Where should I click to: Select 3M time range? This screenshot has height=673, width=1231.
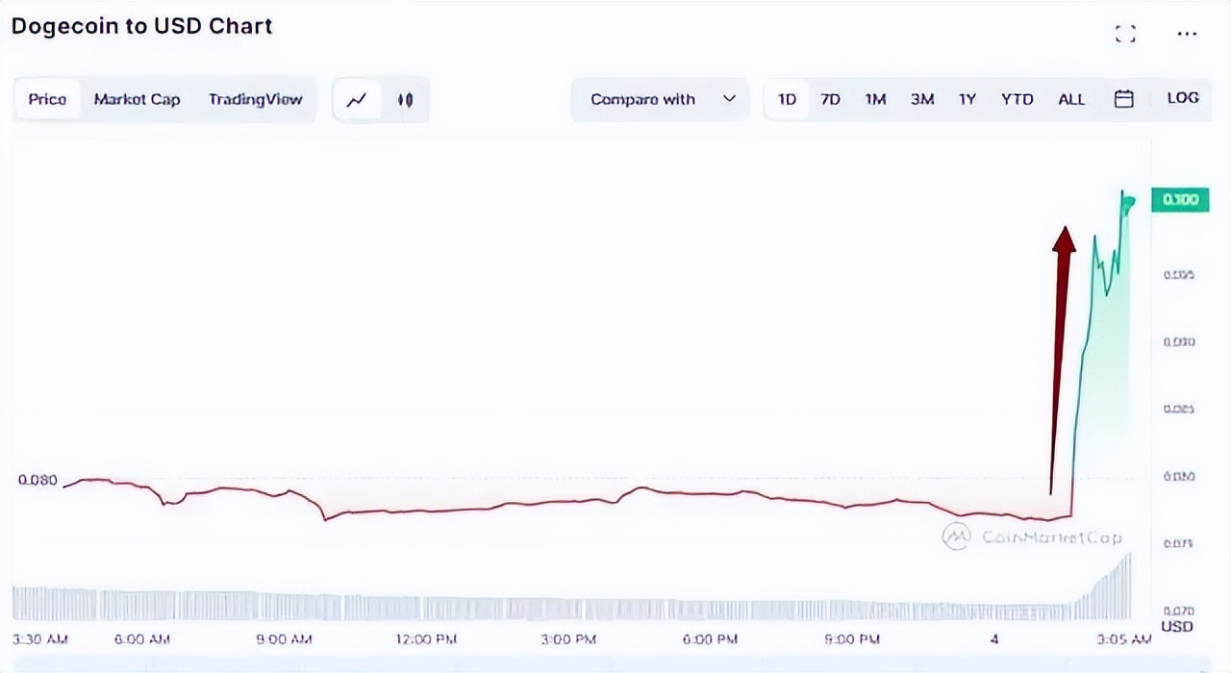coord(922,99)
